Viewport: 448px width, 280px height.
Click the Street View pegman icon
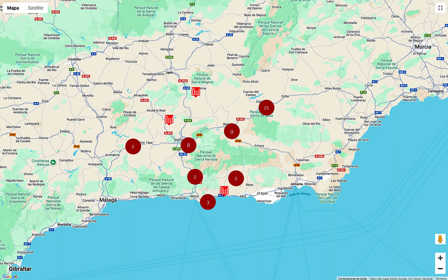440,239
